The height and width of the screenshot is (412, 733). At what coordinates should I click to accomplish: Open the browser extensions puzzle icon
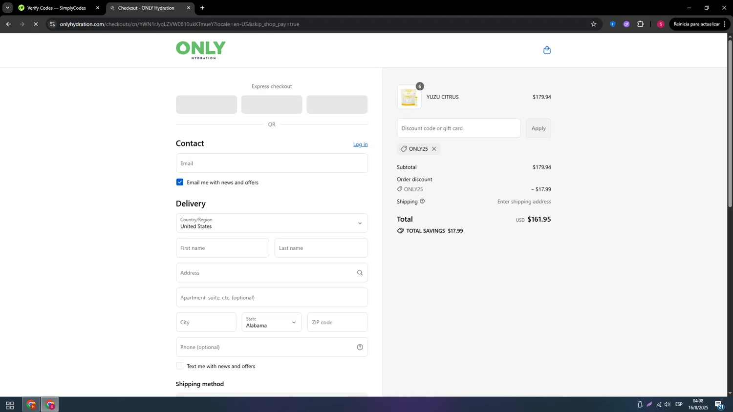[x=640, y=24]
